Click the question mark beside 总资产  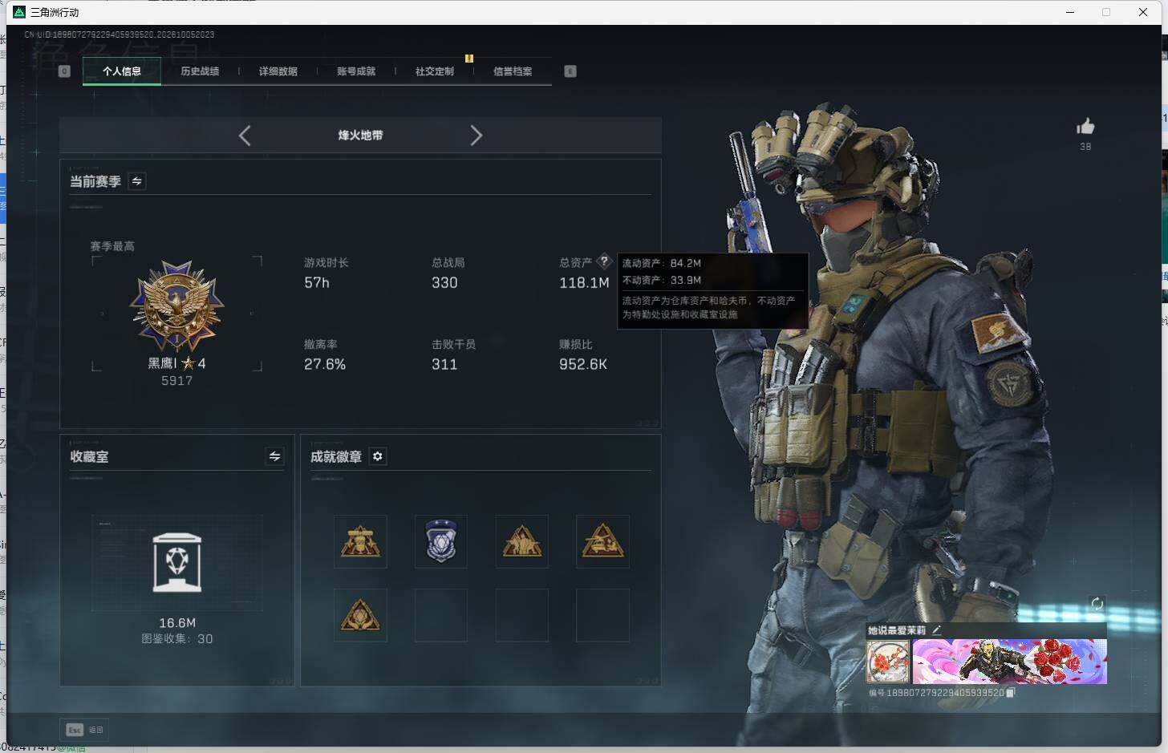604,261
